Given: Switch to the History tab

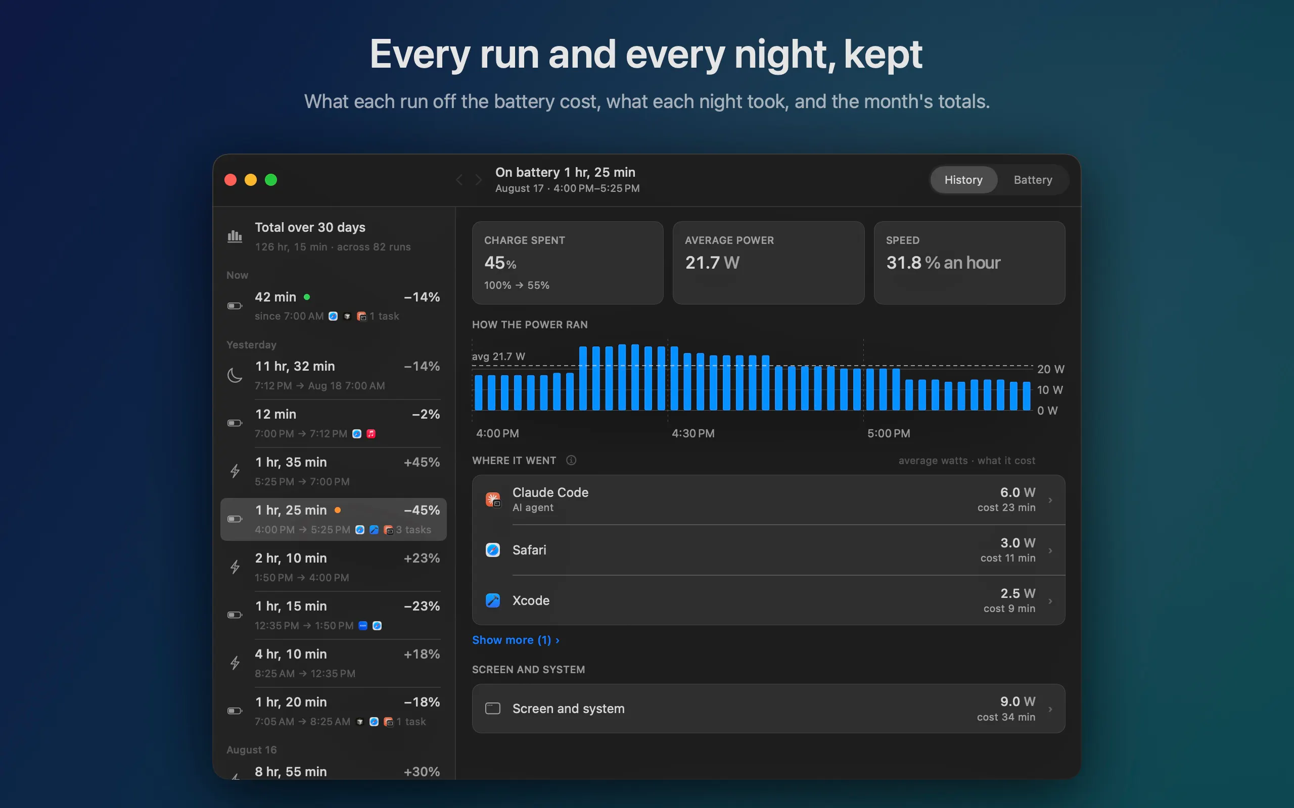Looking at the screenshot, I should 963,180.
